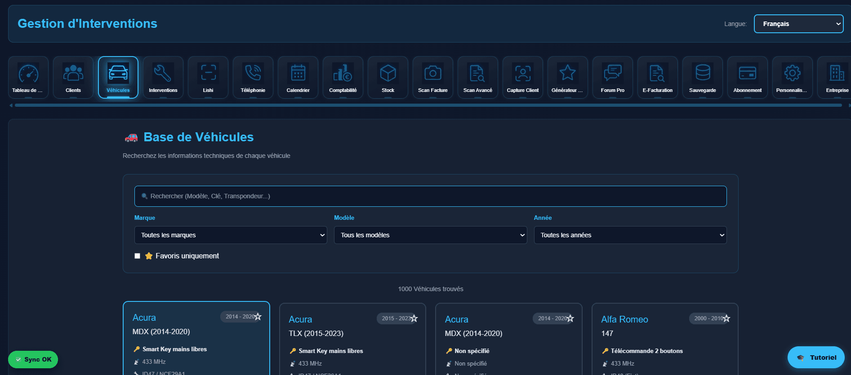
Task: Click the Tutoriel button
Action: (x=816, y=358)
